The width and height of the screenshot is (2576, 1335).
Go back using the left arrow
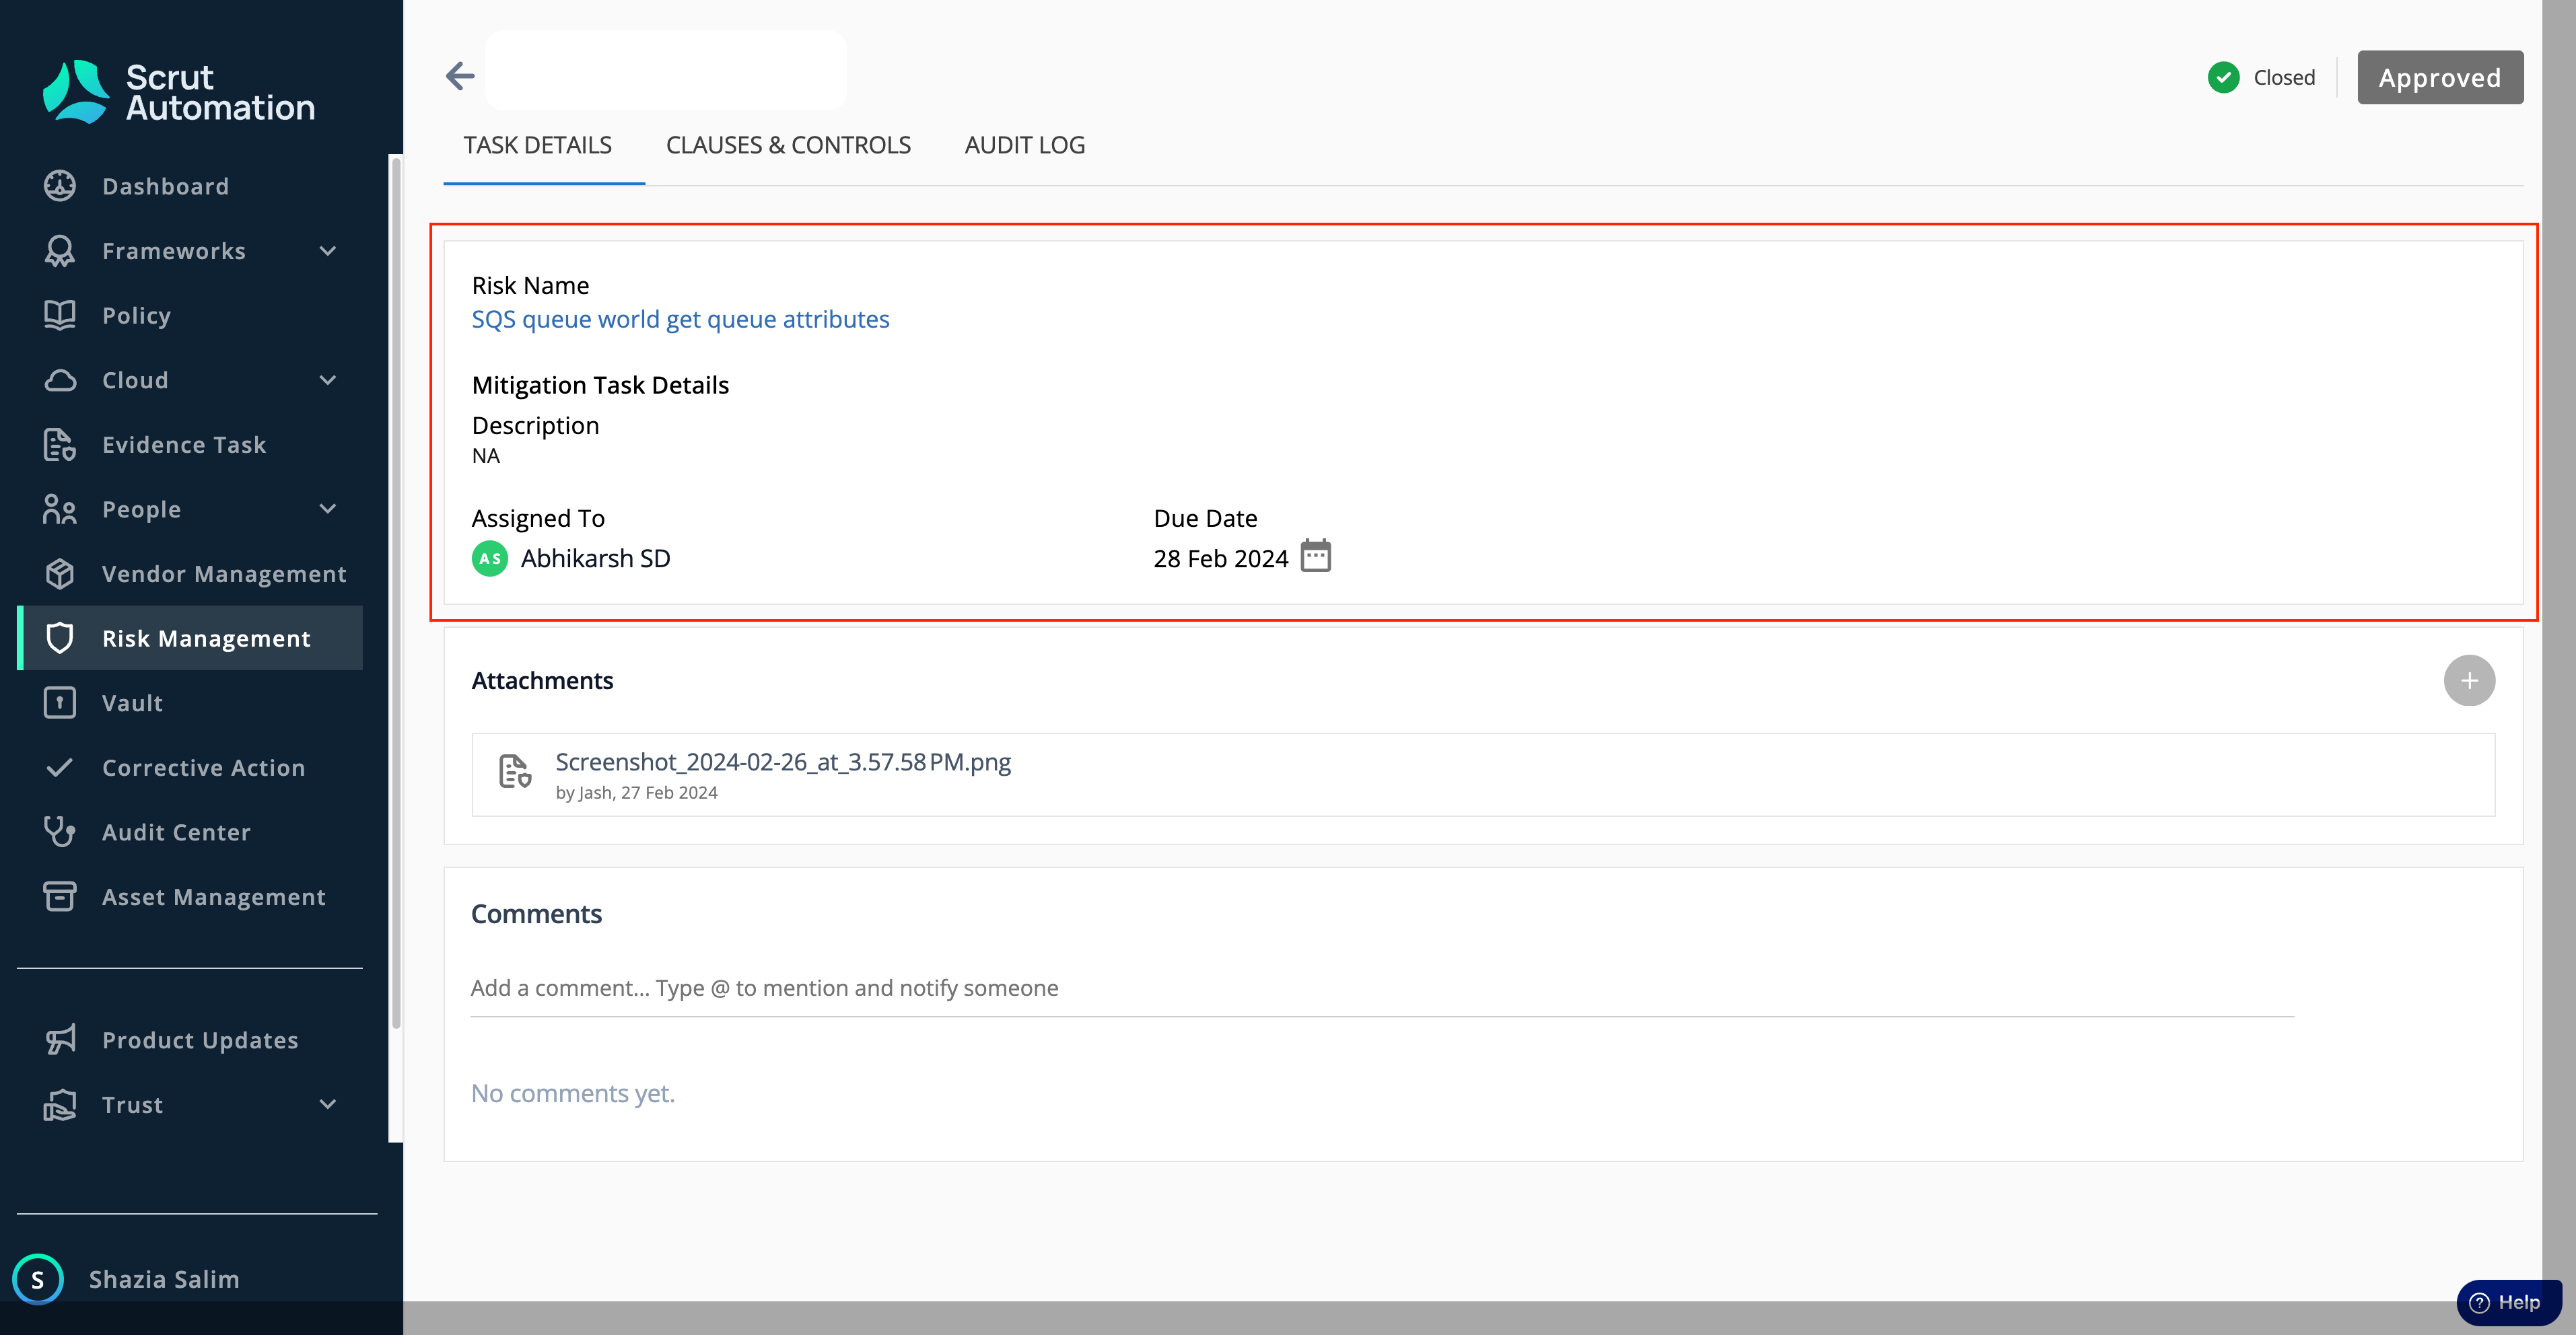(x=460, y=76)
